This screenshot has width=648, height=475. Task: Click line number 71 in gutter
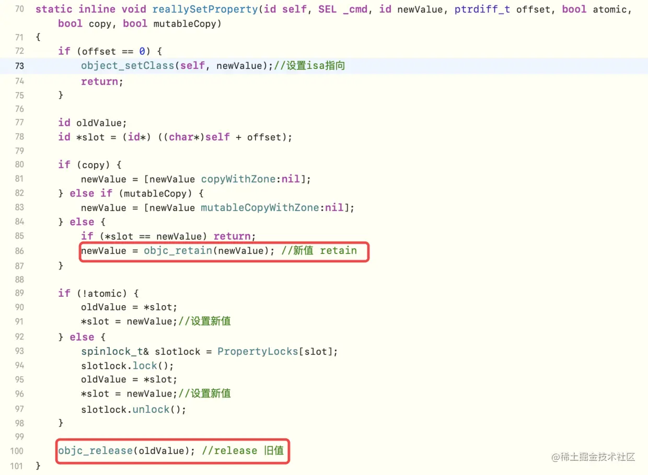point(19,37)
